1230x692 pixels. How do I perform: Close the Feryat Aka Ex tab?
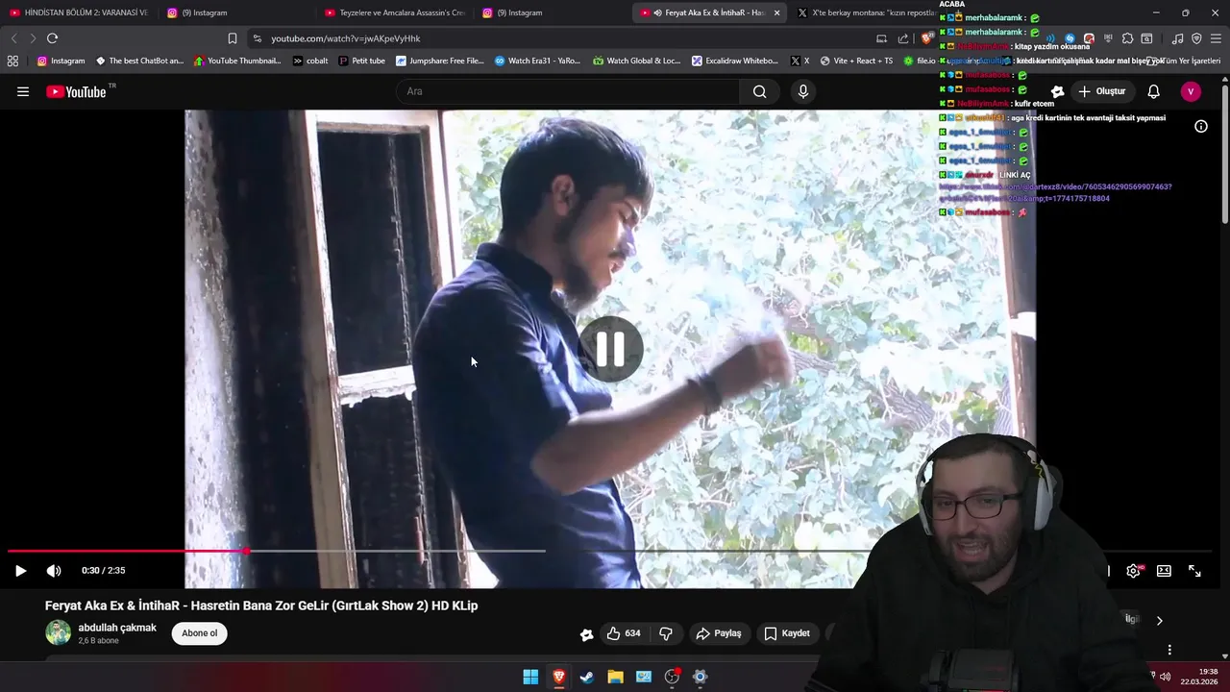[x=776, y=13]
